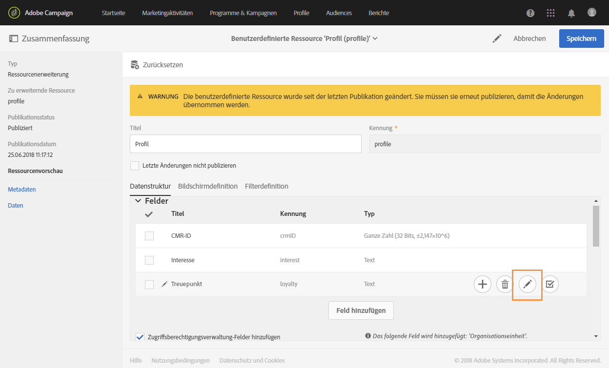The height and width of the screenshot is (368, 609).
Task: Switch to the Bildschirmdefinition tab
Action: pyautogui.click(x=208, y=186)
